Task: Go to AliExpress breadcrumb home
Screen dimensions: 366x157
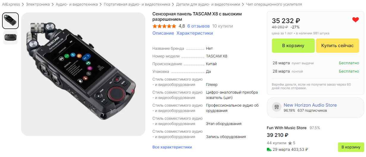Action: coord(11,4)
